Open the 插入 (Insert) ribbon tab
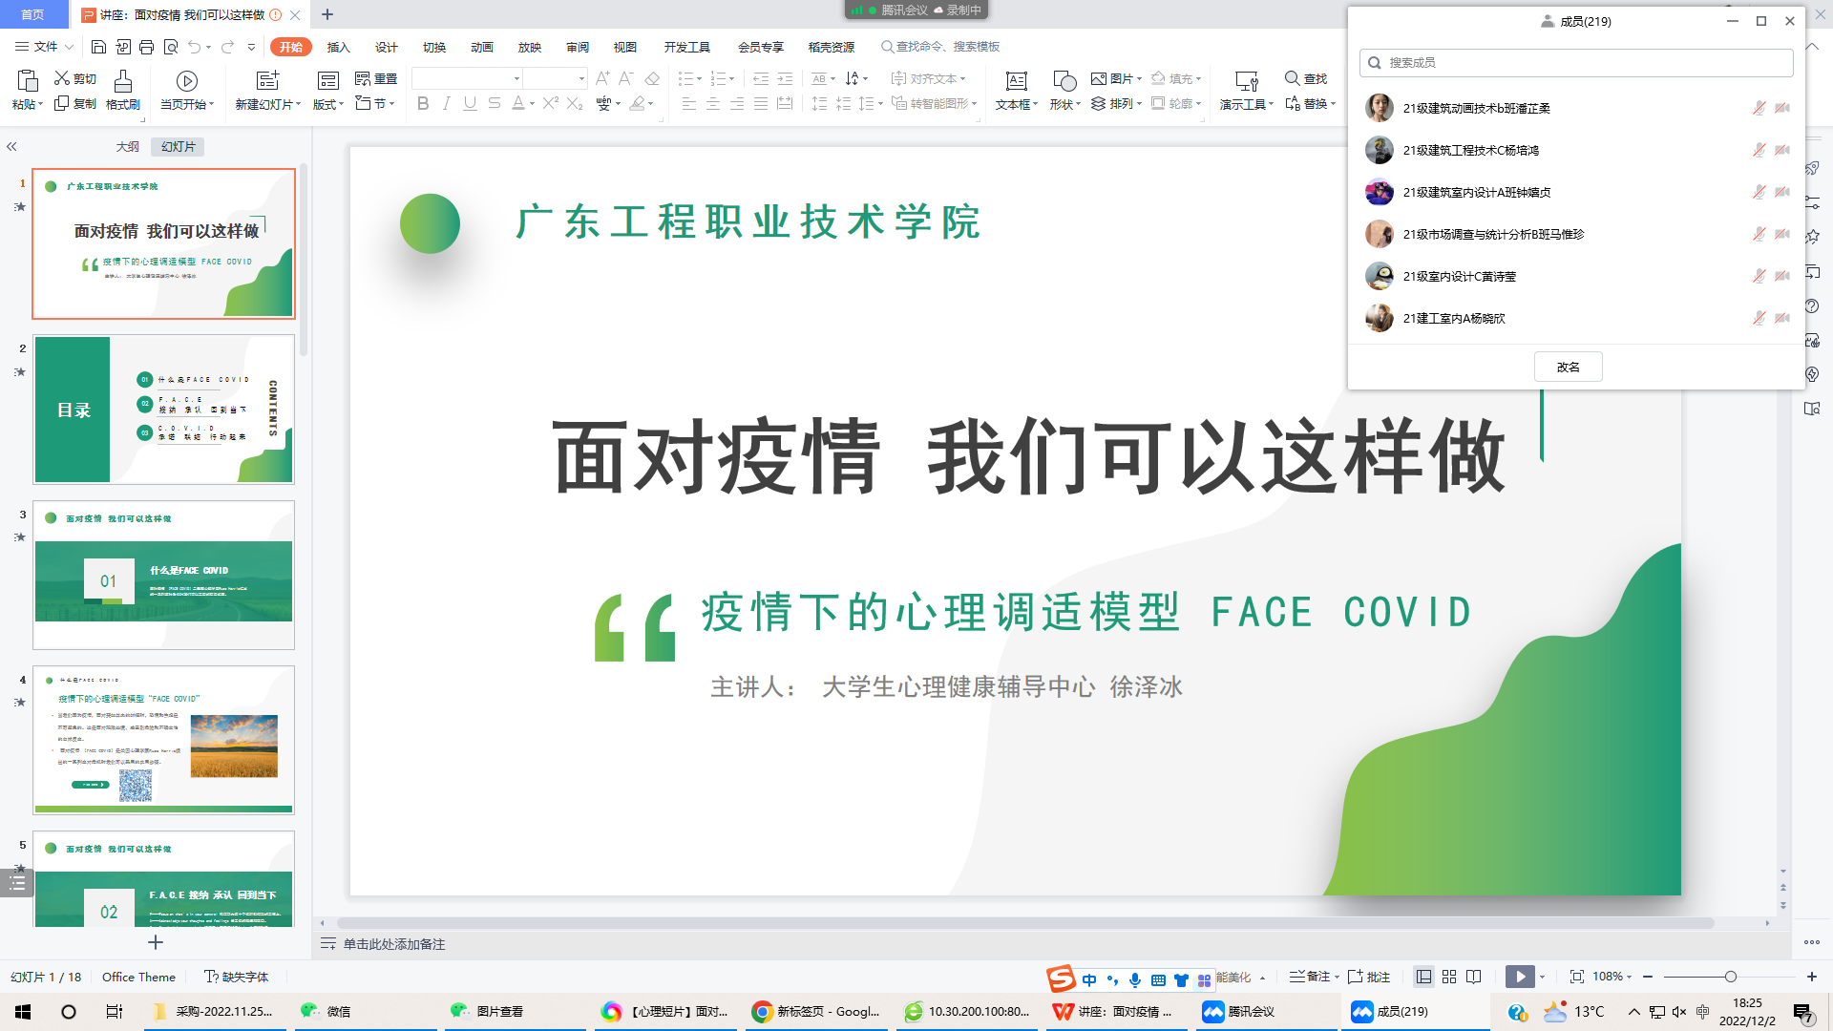 coord(338,47)
